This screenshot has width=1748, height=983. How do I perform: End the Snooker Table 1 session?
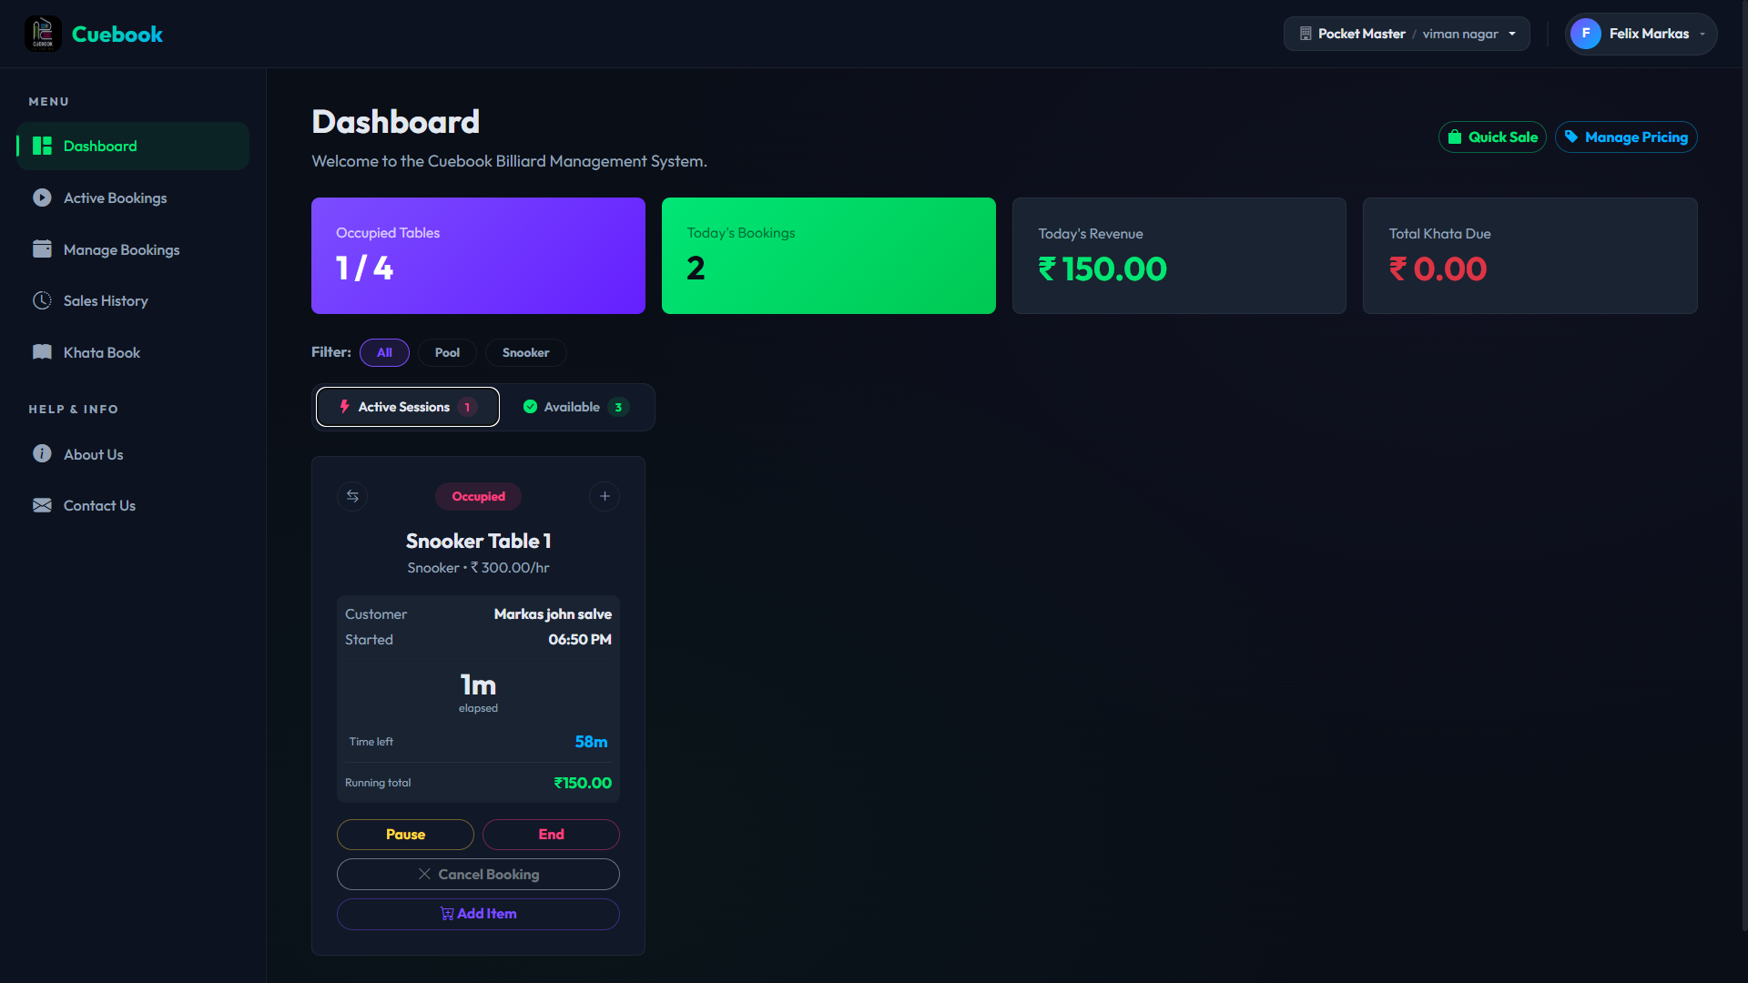tap(551, 835)
